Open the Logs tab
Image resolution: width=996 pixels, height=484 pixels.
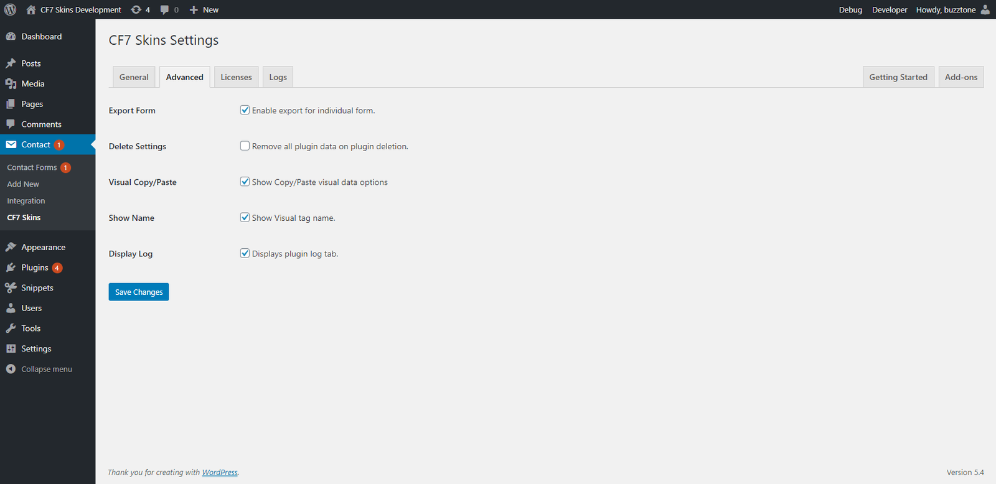[x=278, y=77]
